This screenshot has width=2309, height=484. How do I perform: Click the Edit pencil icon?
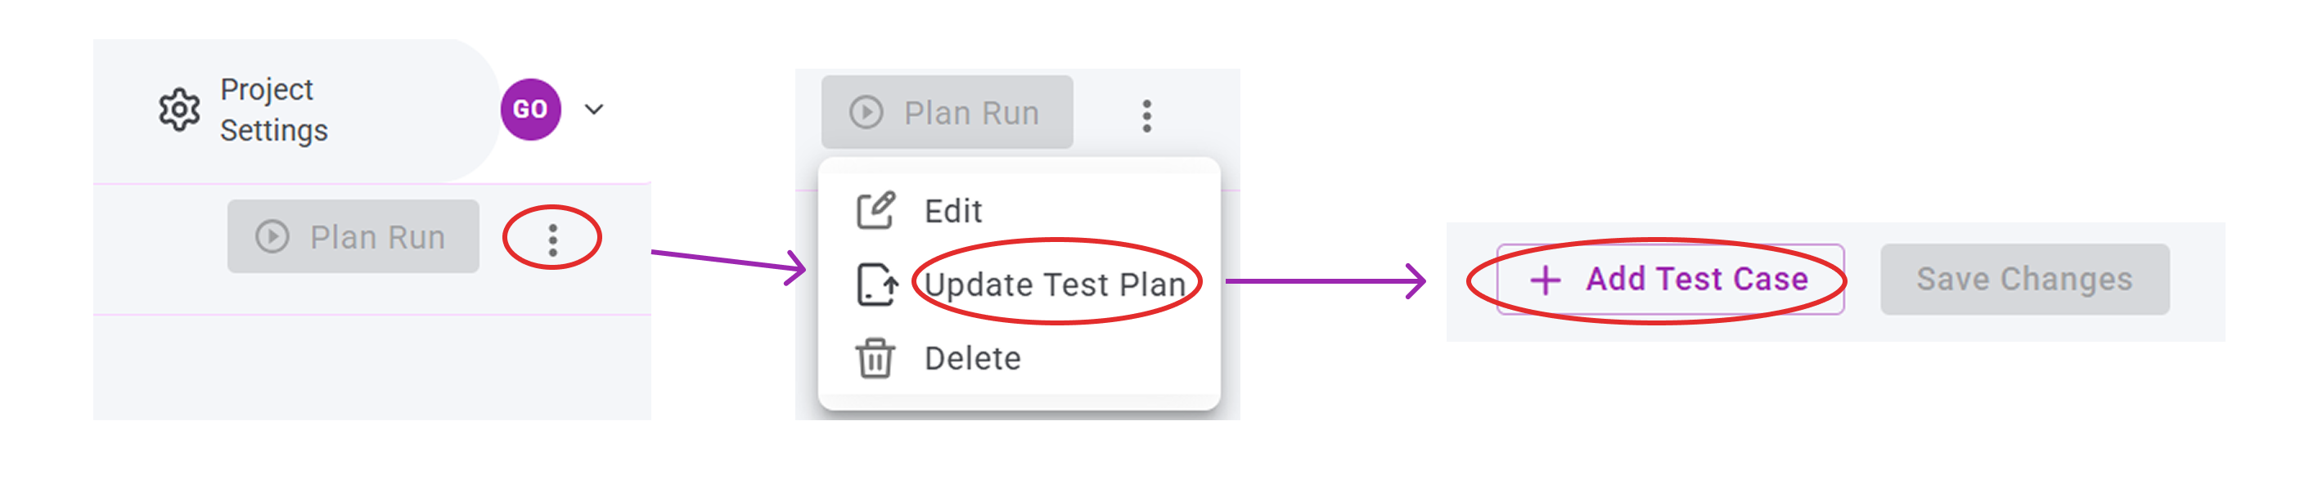coord(875,211)
